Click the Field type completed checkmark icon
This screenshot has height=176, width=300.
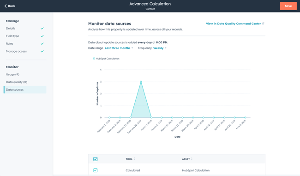42,36
